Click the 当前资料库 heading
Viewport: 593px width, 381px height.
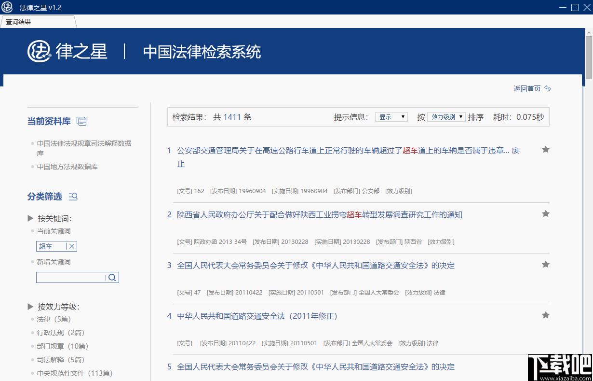(x=49, y=121)
